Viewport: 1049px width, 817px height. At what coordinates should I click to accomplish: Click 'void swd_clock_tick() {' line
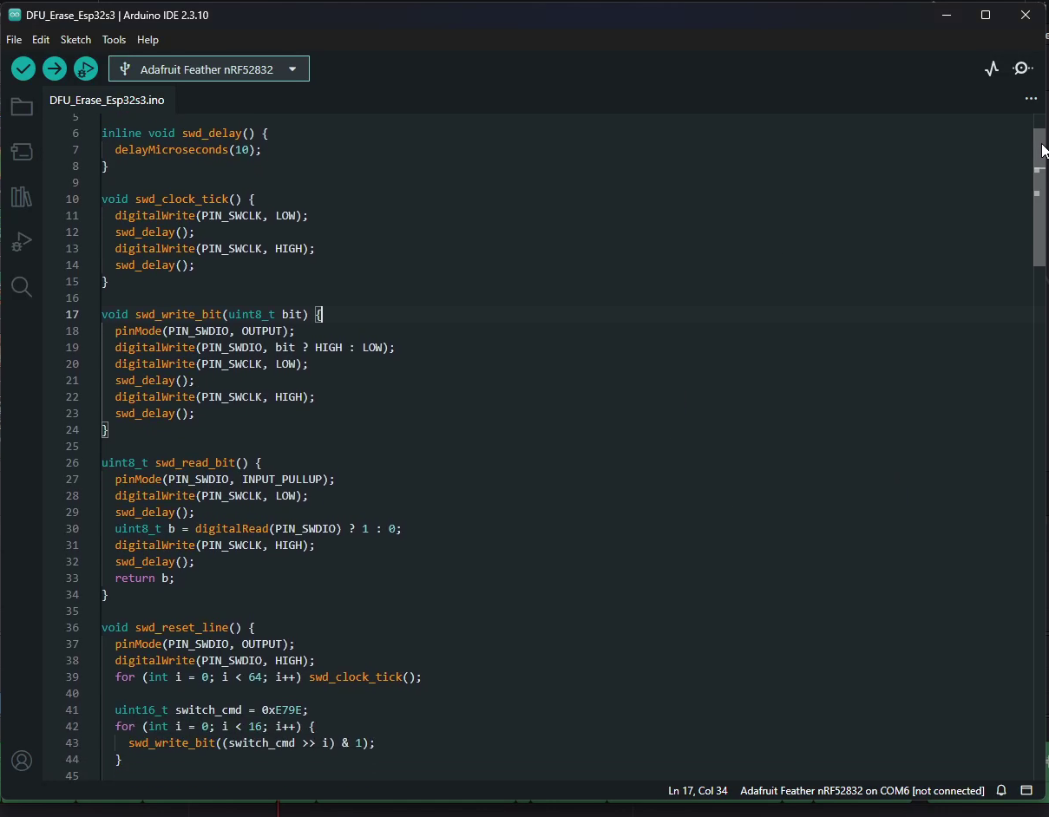(x=178, y=199)
